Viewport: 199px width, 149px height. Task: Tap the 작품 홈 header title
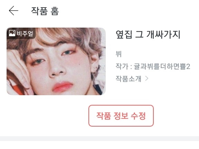45,11
